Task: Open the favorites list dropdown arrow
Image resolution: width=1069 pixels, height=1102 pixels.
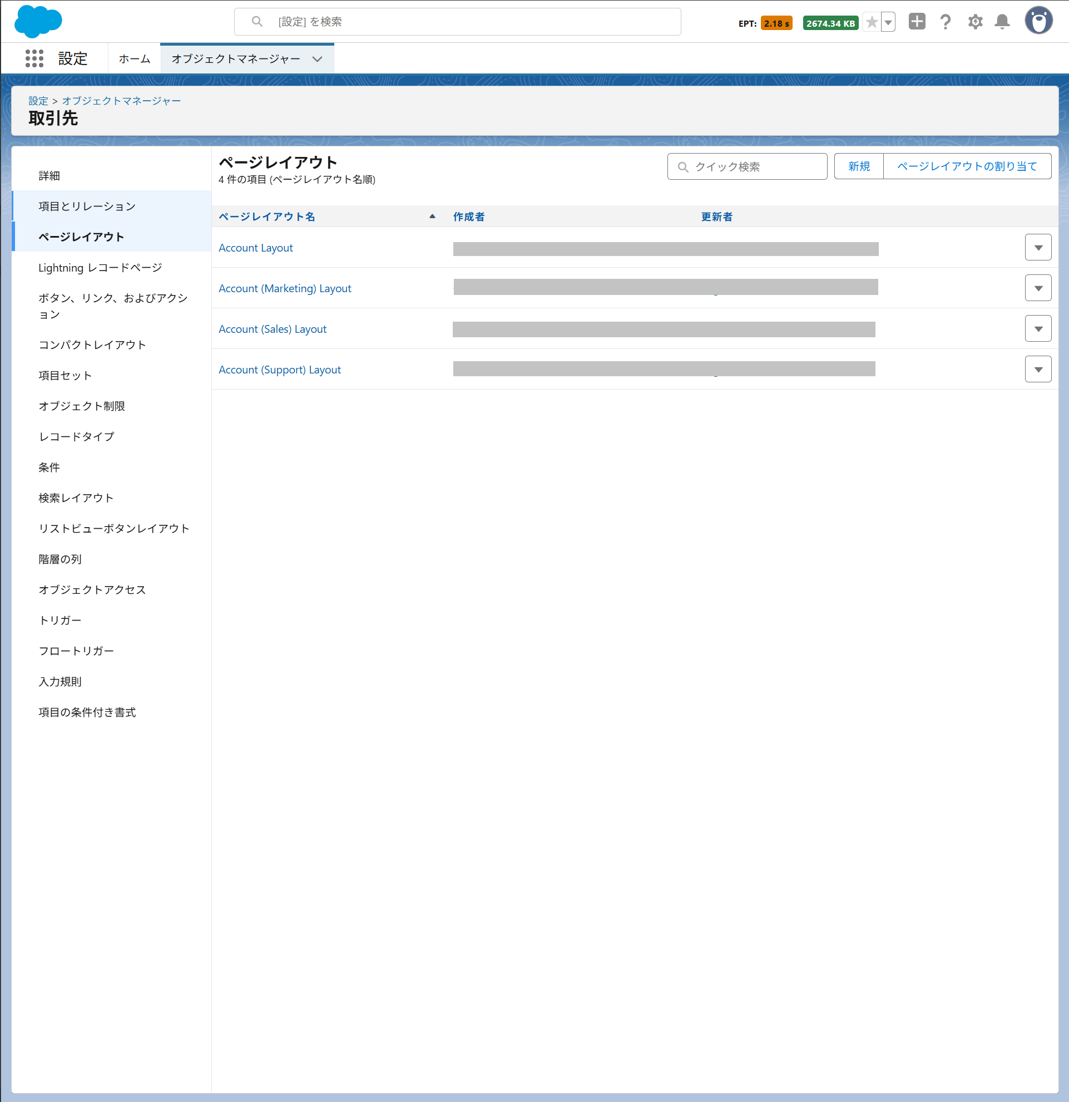Action: pos(888,22)
